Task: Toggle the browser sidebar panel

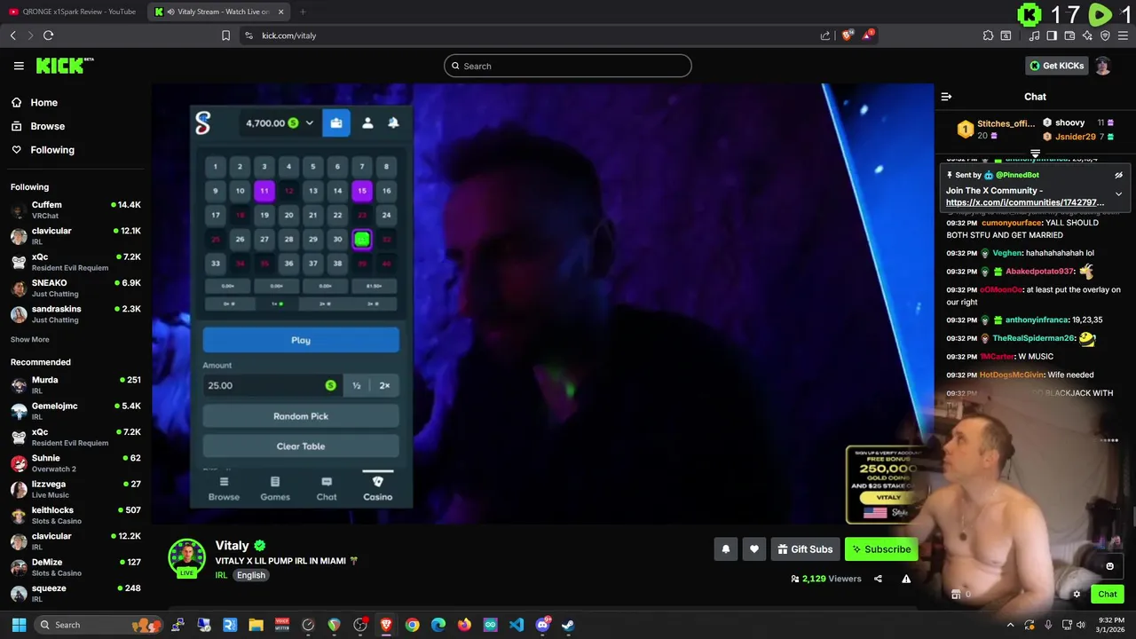Action: (1052, 35)
